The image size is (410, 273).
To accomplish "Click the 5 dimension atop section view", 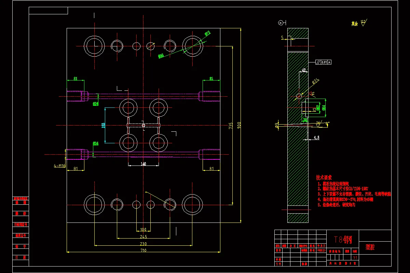I will pos(283,38).
